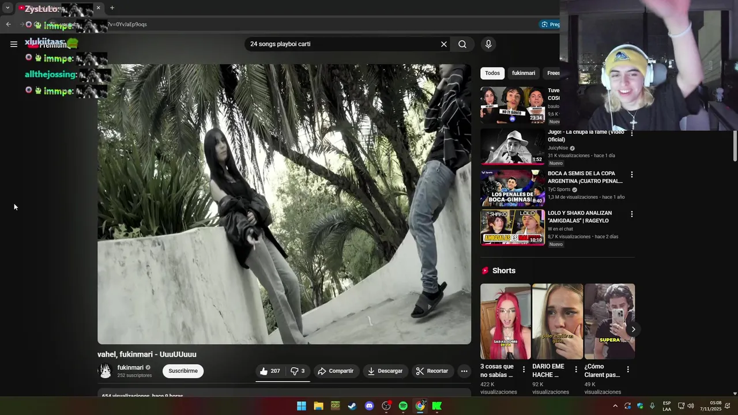Like the video (207 thumbs up)

click(270, 371)
